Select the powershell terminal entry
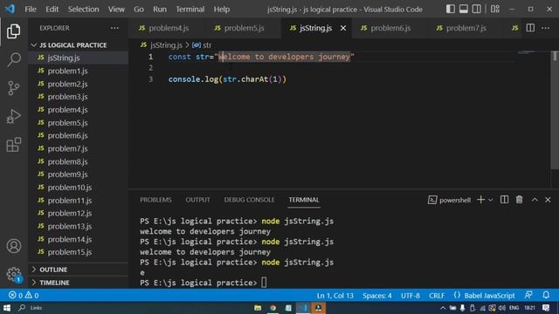The width and height of the screenshot is (559, 314). click(x=449, y=200)
